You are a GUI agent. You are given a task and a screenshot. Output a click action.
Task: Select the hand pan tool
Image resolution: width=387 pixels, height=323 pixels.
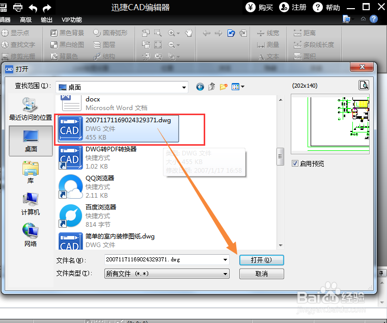tap(189, 33)
